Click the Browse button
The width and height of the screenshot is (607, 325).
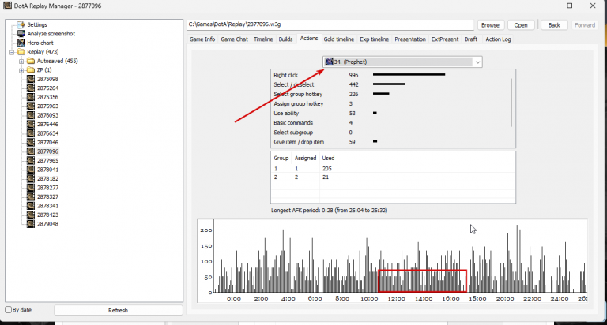point(491,25)
